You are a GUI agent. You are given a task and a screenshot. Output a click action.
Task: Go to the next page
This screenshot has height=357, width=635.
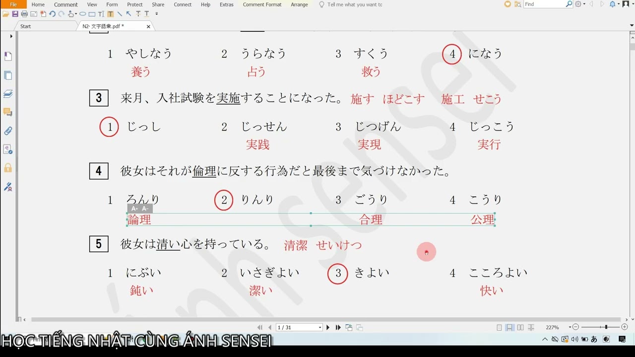(x=328, y=327)
